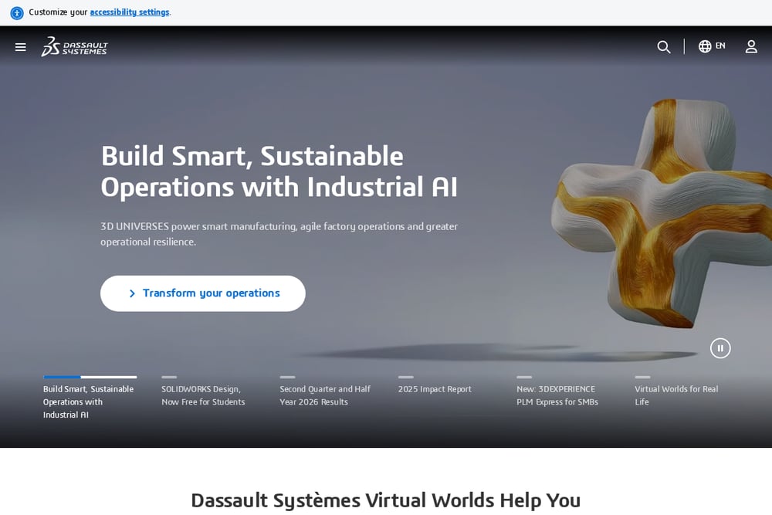This screenshot has height=515, width=772.
Task: Open the user account profile icon
Action: coord(751,46)
